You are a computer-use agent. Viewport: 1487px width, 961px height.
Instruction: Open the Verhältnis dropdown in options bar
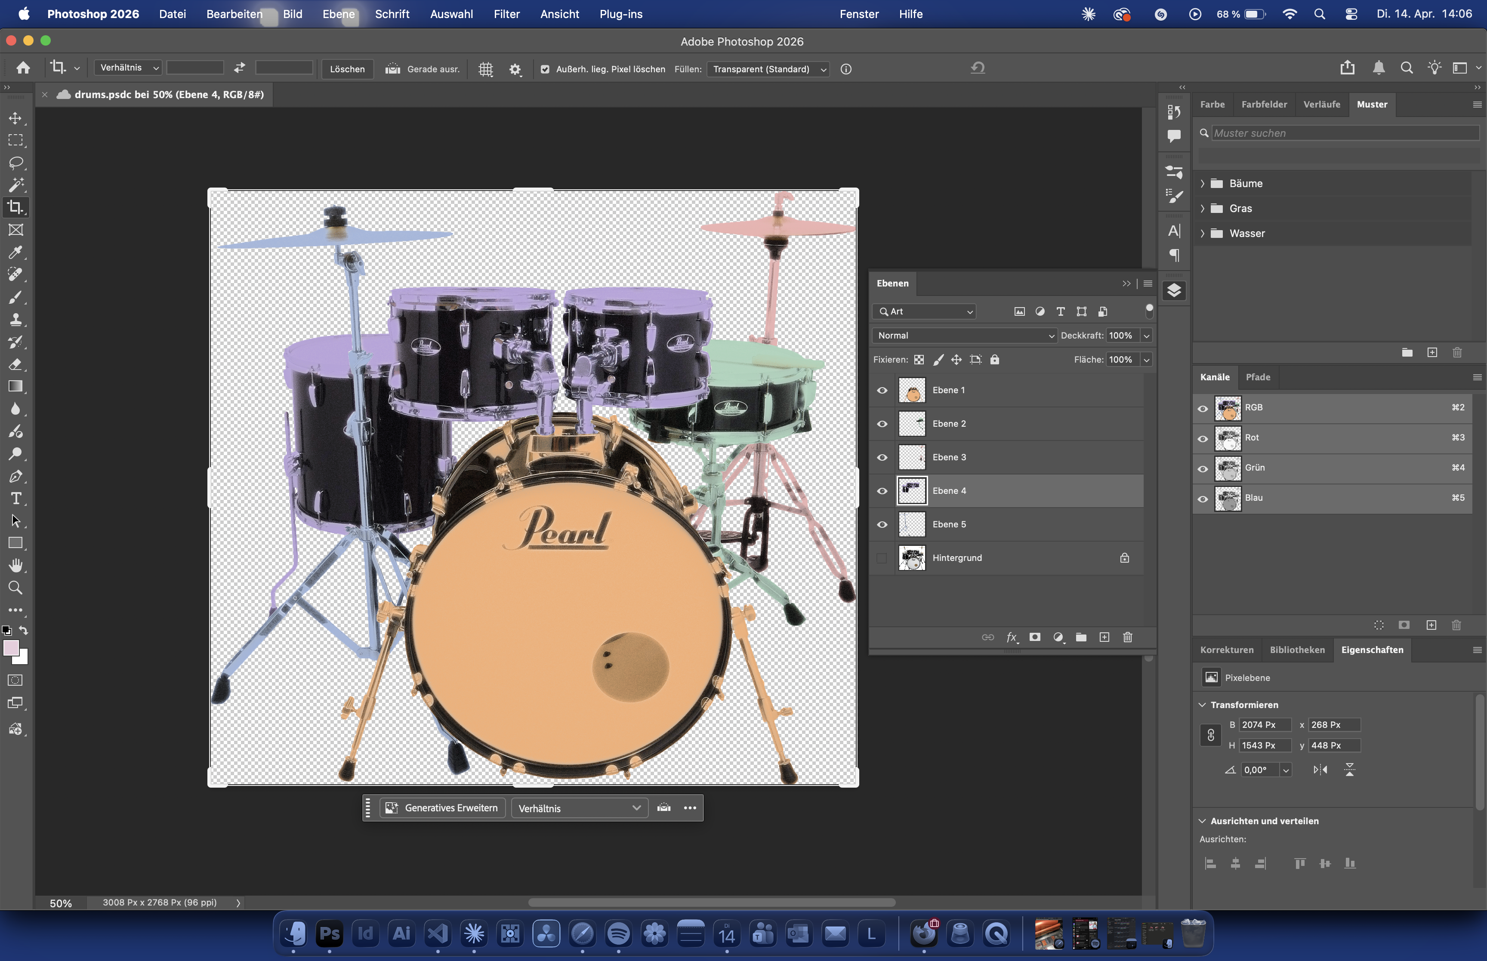pyautogui.click(x=129, y=68)
